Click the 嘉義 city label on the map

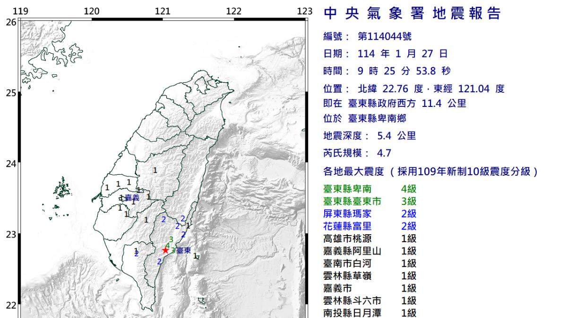pos(132,198)
